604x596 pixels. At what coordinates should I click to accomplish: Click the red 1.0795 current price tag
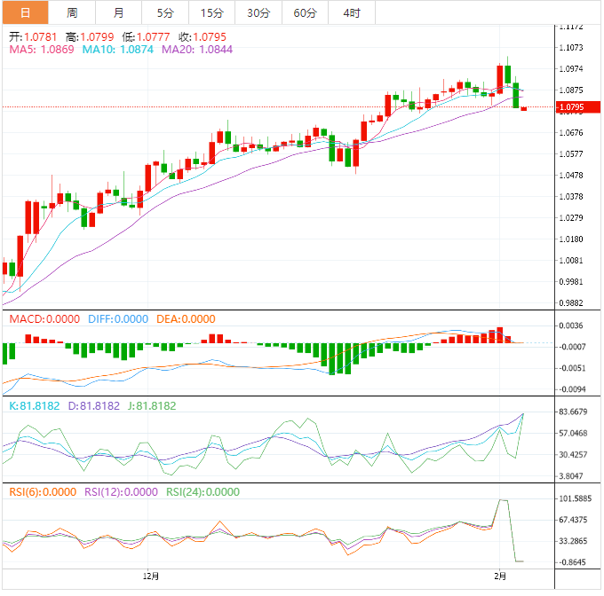coord(569,107)
